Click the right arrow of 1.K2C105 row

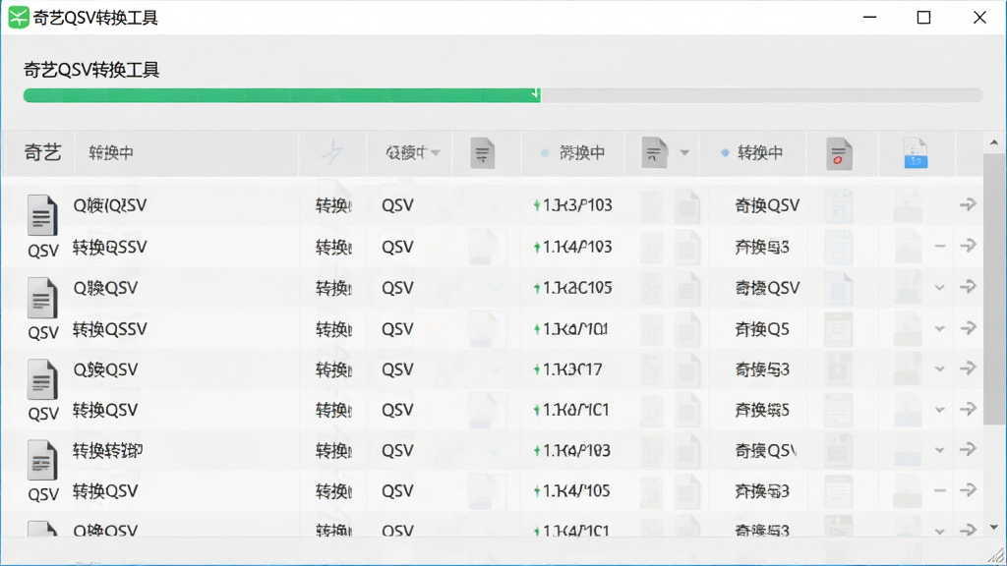(x=968, y=287)
